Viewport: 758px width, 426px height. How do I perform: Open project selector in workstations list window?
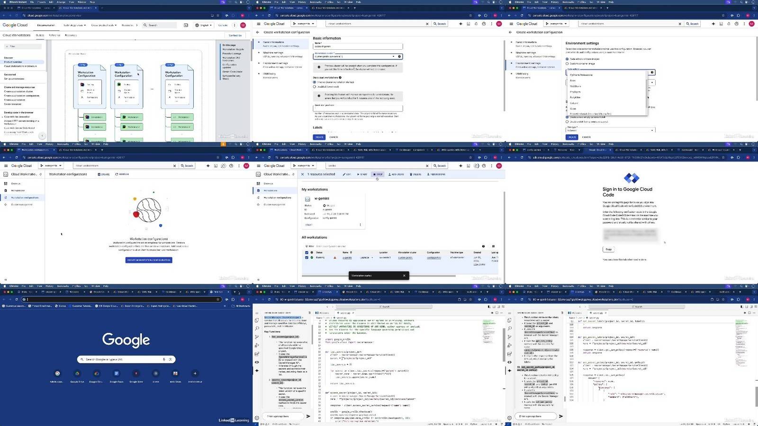pyautogui.click(x=304, y=166)
